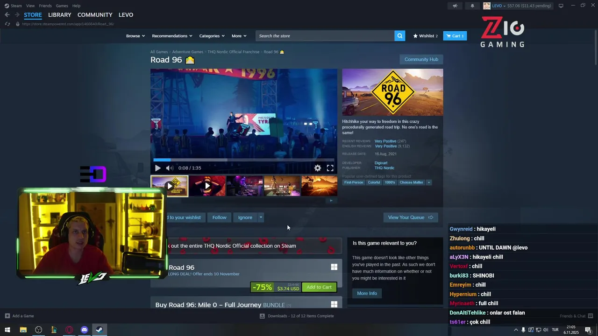Open Windows notification center icon
The height and width of the screenshot is (336, 598).
(x=588, y=330)
